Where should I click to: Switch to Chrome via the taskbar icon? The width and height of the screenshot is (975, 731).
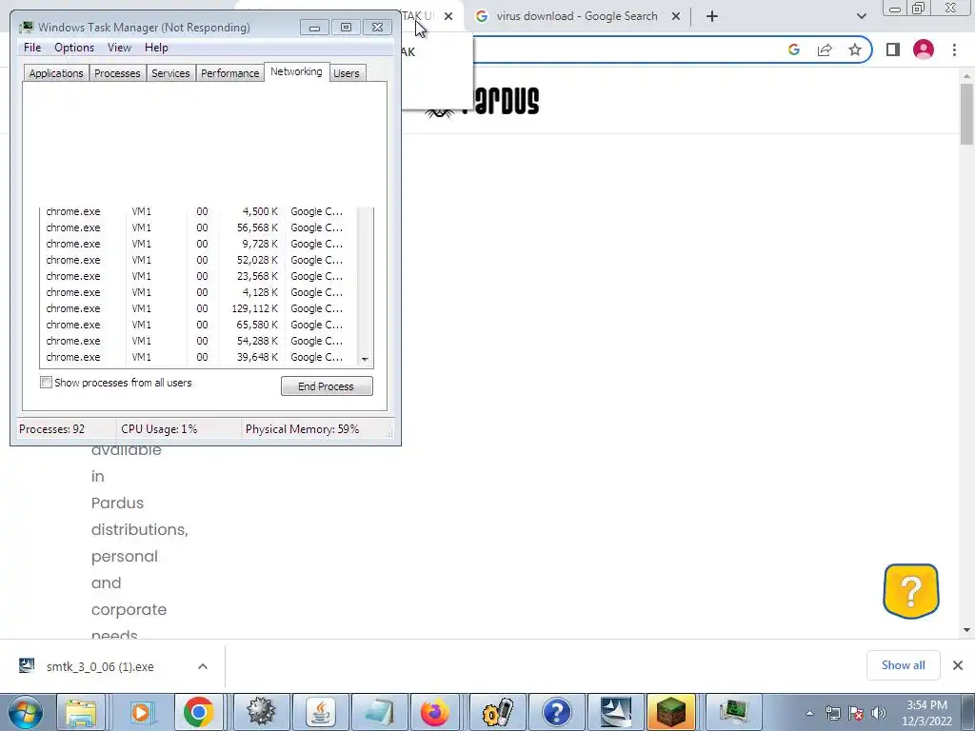tap(199, 712)
